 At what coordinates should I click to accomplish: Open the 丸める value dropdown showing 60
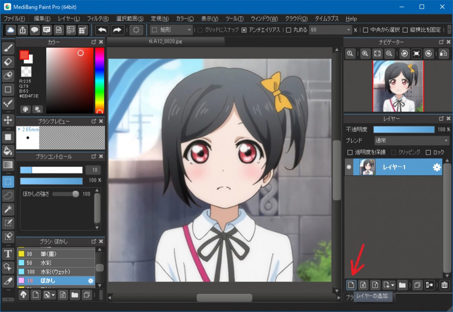pos(330,30)
